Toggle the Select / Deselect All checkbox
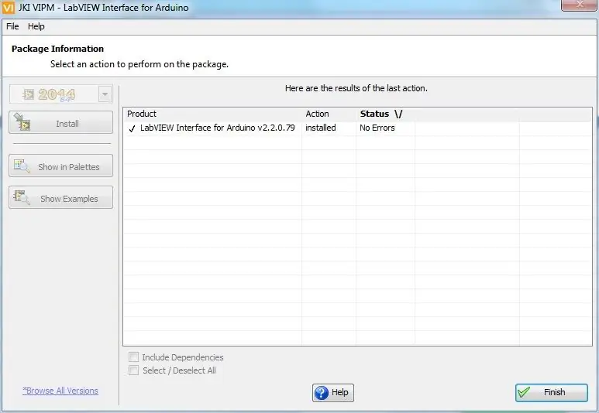The width and height of the screenshot is (599, 413). coord(134,370)
